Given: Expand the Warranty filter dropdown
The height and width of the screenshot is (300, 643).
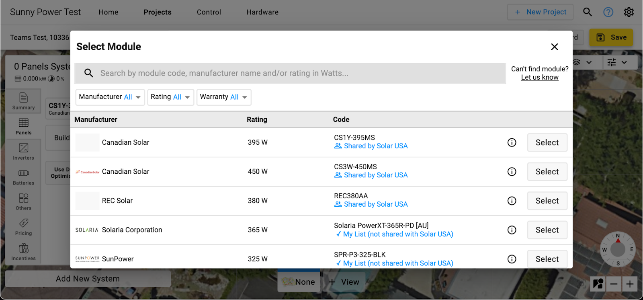Looking at the screenshot, I should 224,97.
